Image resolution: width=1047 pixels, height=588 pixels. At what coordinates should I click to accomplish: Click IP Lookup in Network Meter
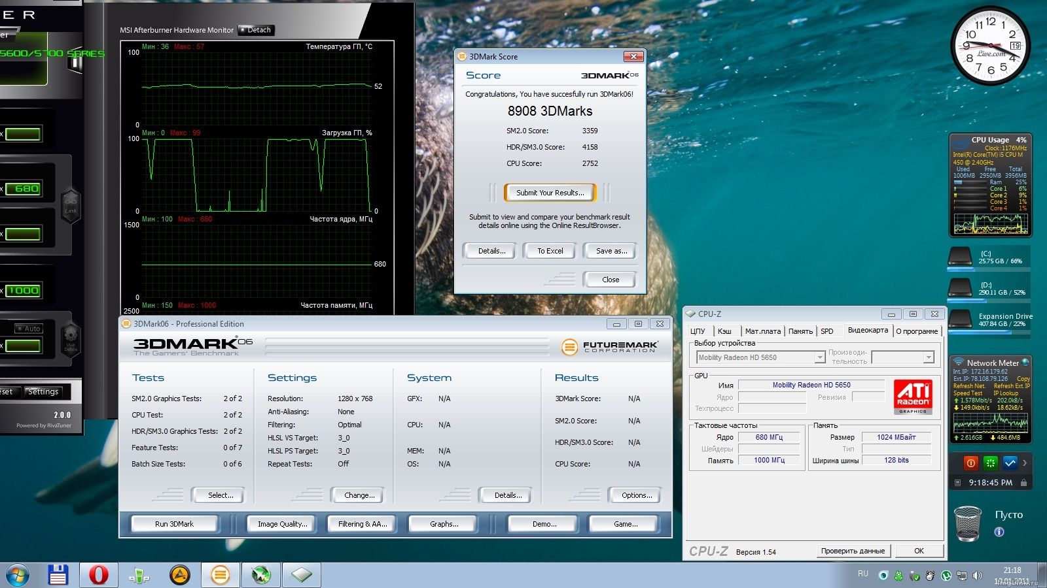point(1006,393)
